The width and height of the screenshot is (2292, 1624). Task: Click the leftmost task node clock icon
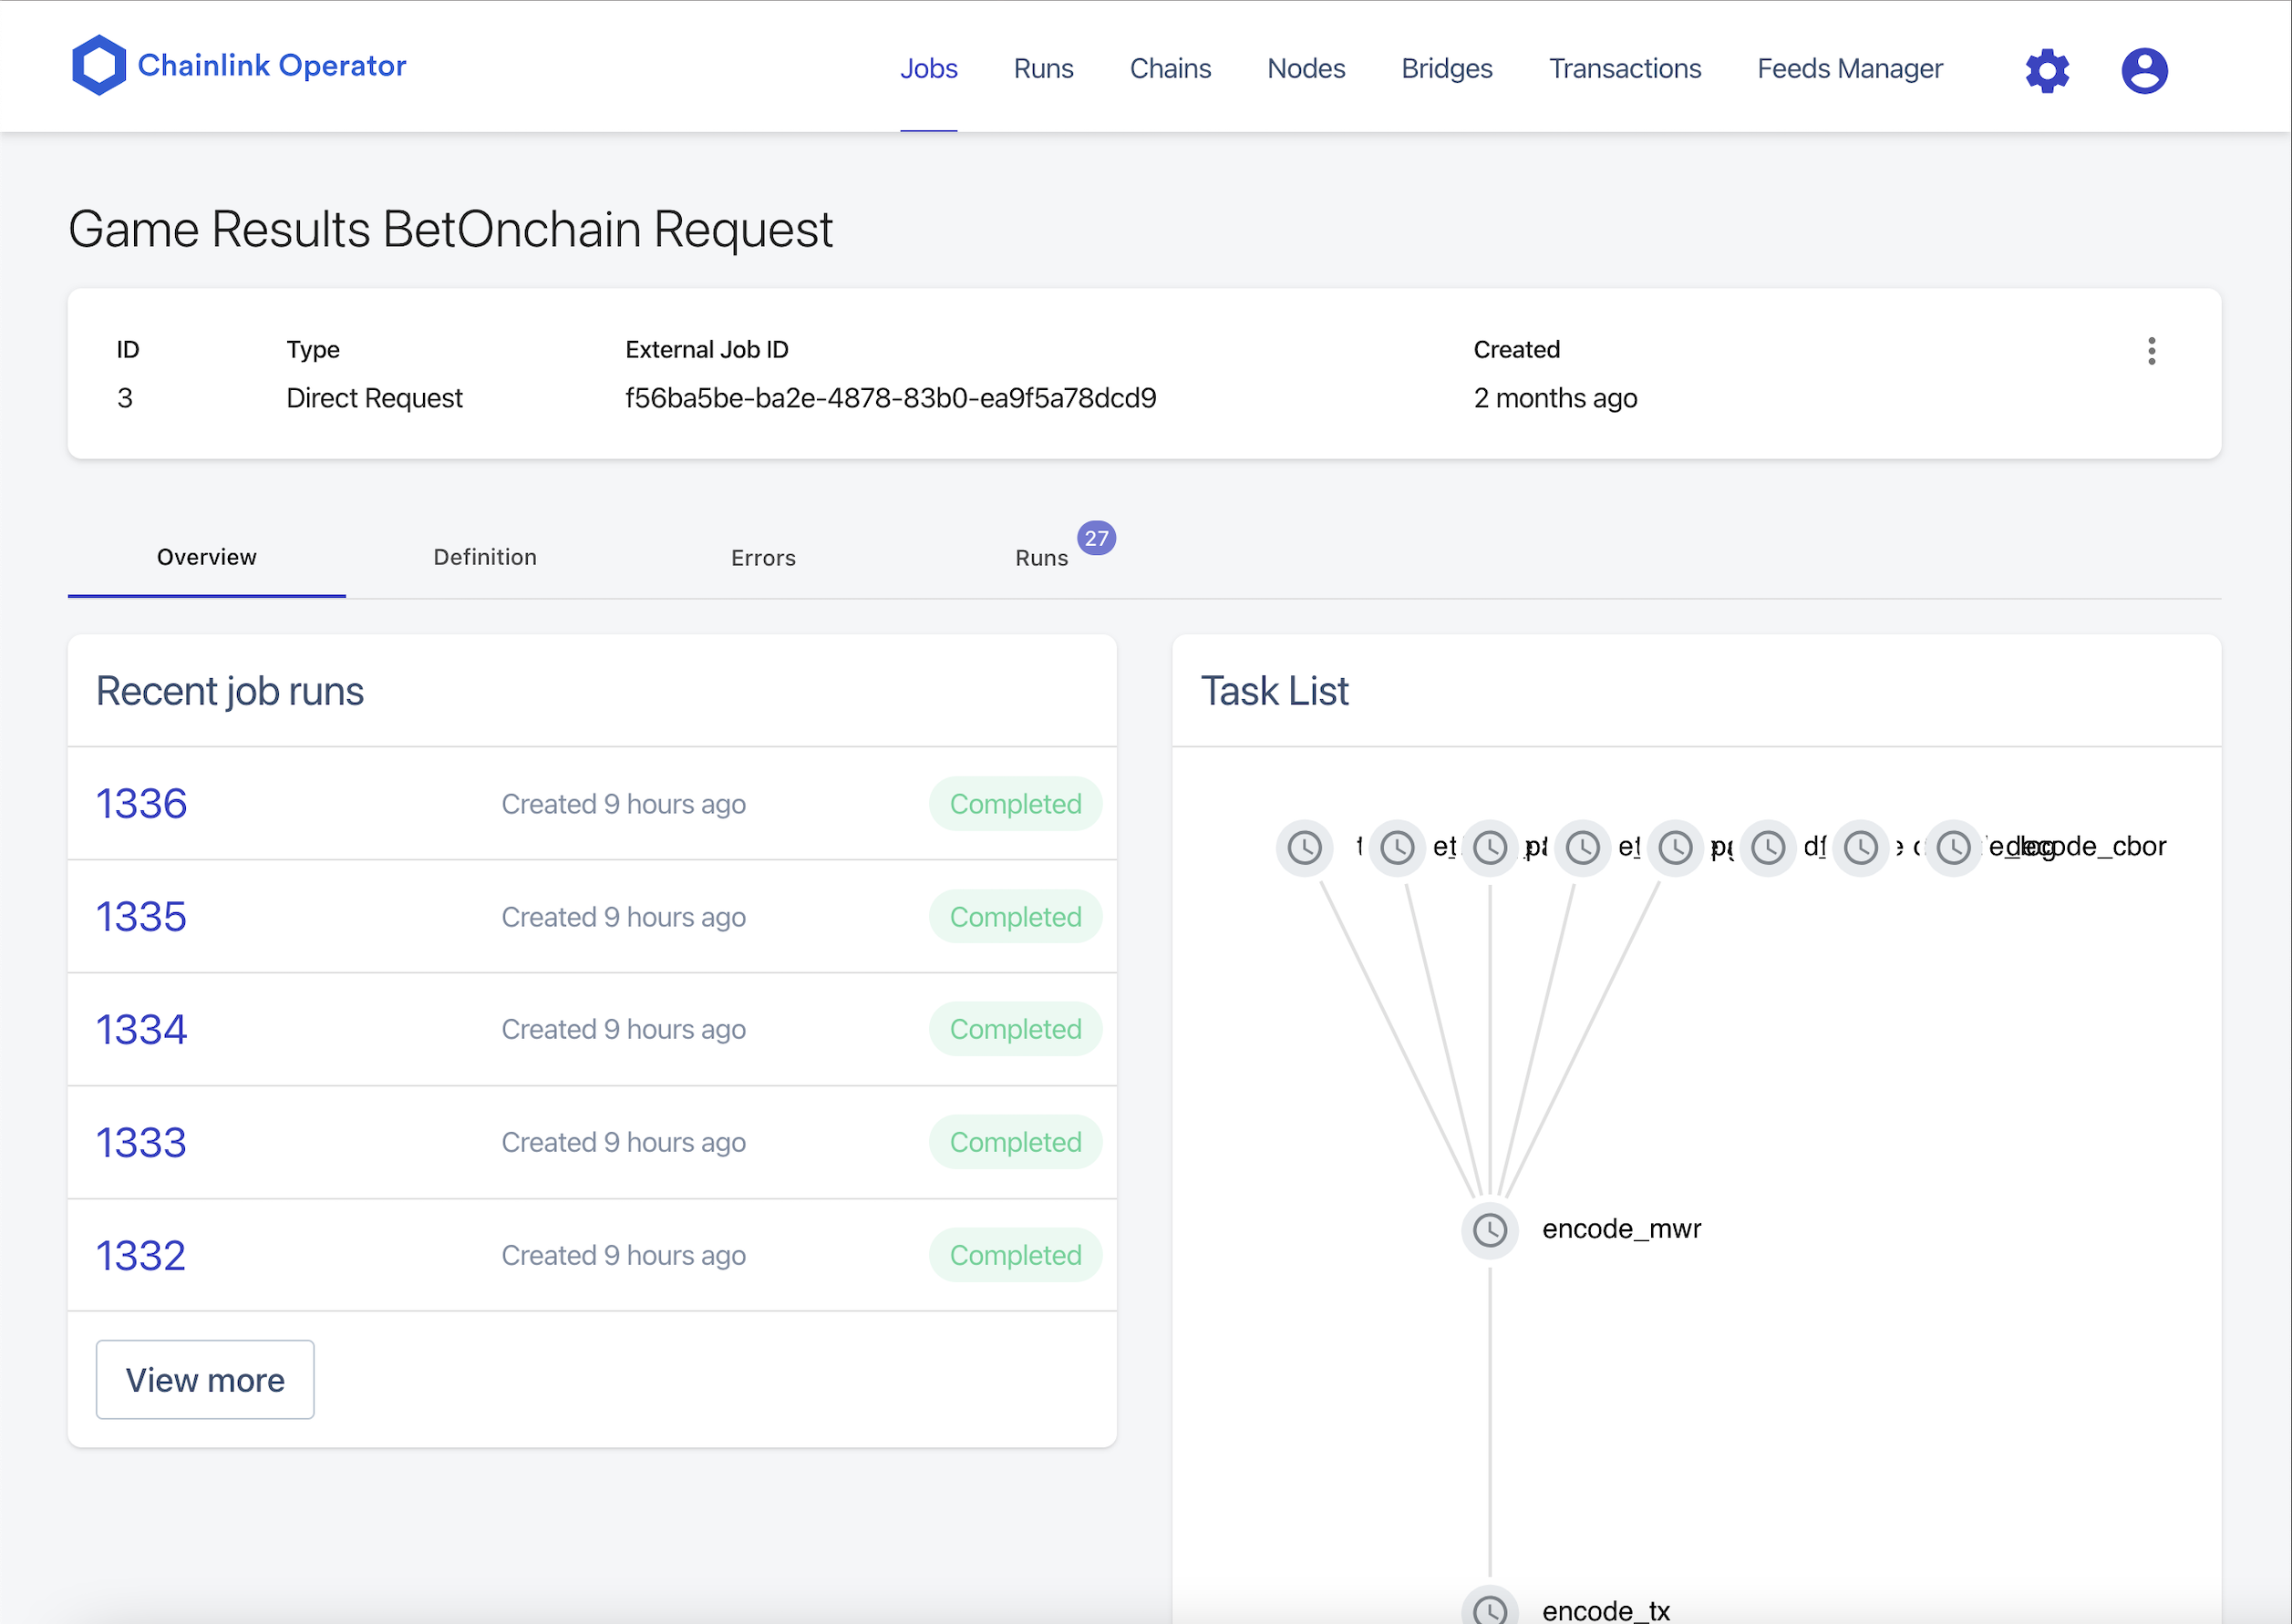pyautogui.click(x=1305, y=848)
